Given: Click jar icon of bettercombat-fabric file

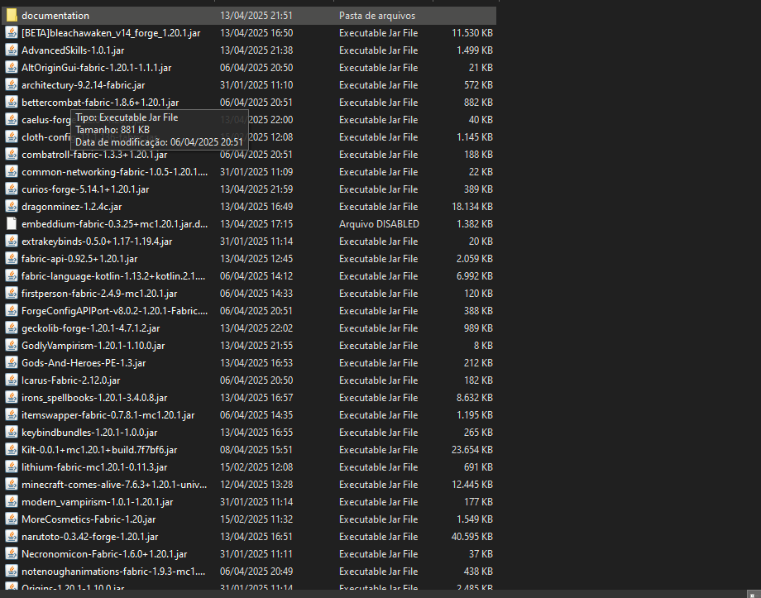Looking at the screenshot, I should point(12,103).
